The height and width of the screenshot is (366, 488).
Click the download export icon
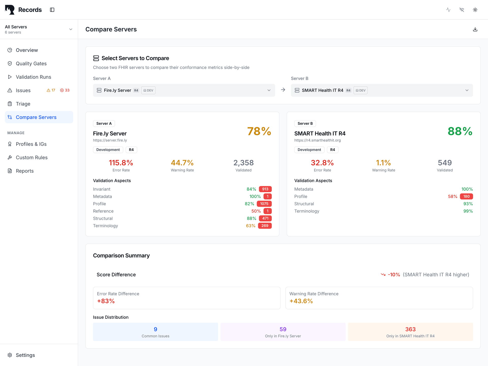click(x=475, y=29)
